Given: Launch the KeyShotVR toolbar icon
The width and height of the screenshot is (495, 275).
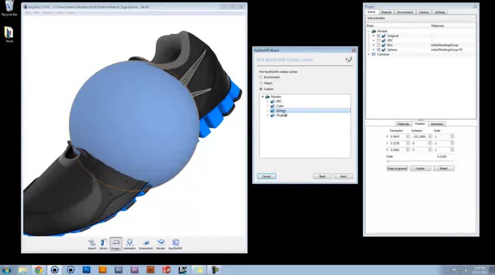Looking at the screenshot, I should pyautogui.click(x=175, y=245).
